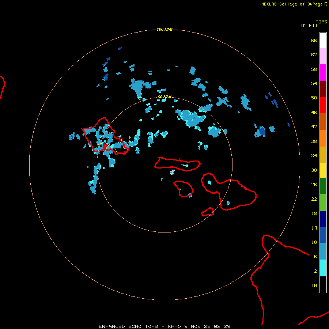Click the dark green legend swatch
This screenshot has width=329, height=329.
[323, 186]
